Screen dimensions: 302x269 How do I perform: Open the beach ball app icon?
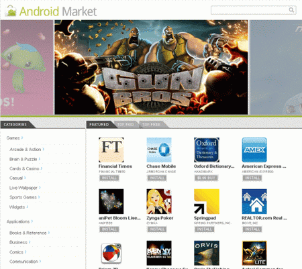coord(111,253)
